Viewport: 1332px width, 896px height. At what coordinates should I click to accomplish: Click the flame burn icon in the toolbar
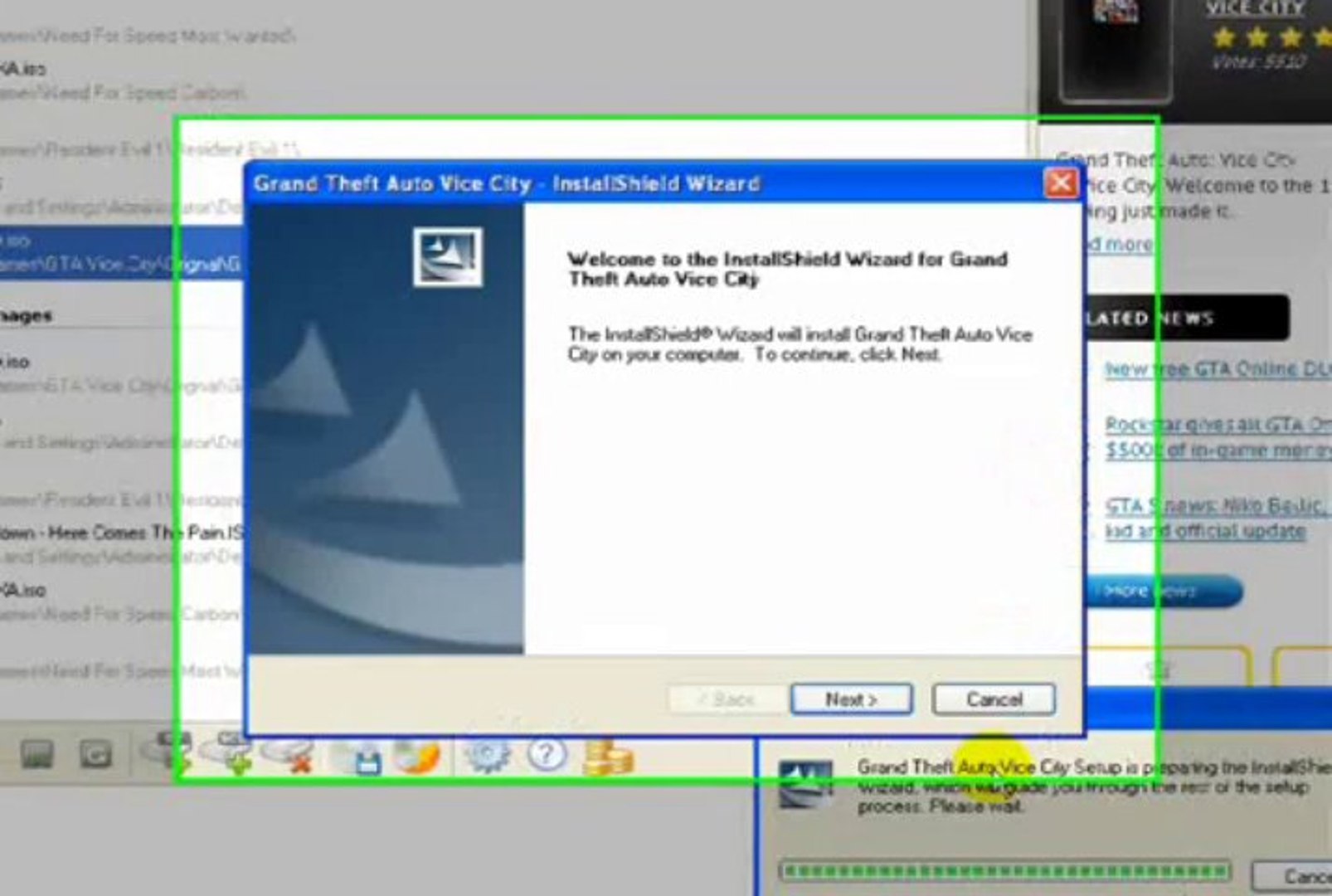click(x=416, y=756)
